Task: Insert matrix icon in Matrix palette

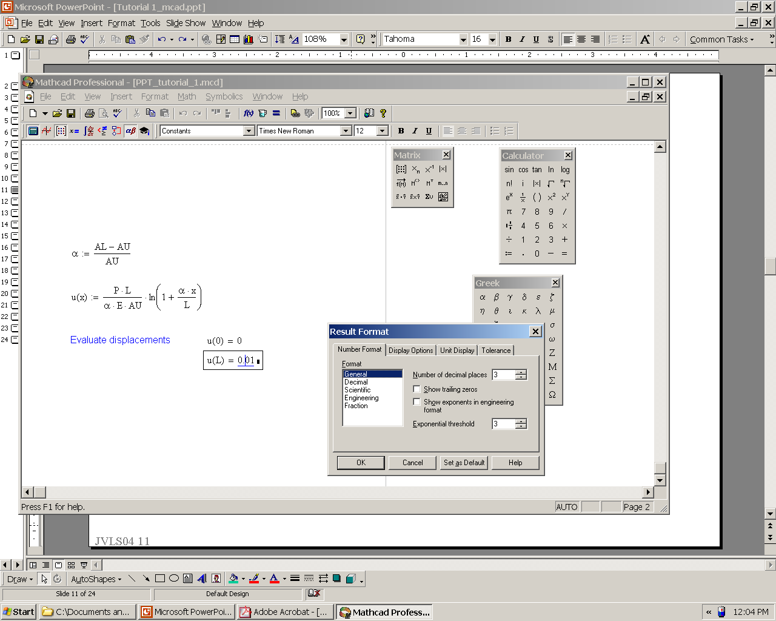Action: (x=401, y=169)
